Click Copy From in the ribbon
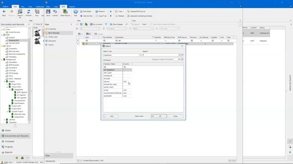Image resolution: width=293 pixels, height=164 pixels. click(x=101, y=16)
